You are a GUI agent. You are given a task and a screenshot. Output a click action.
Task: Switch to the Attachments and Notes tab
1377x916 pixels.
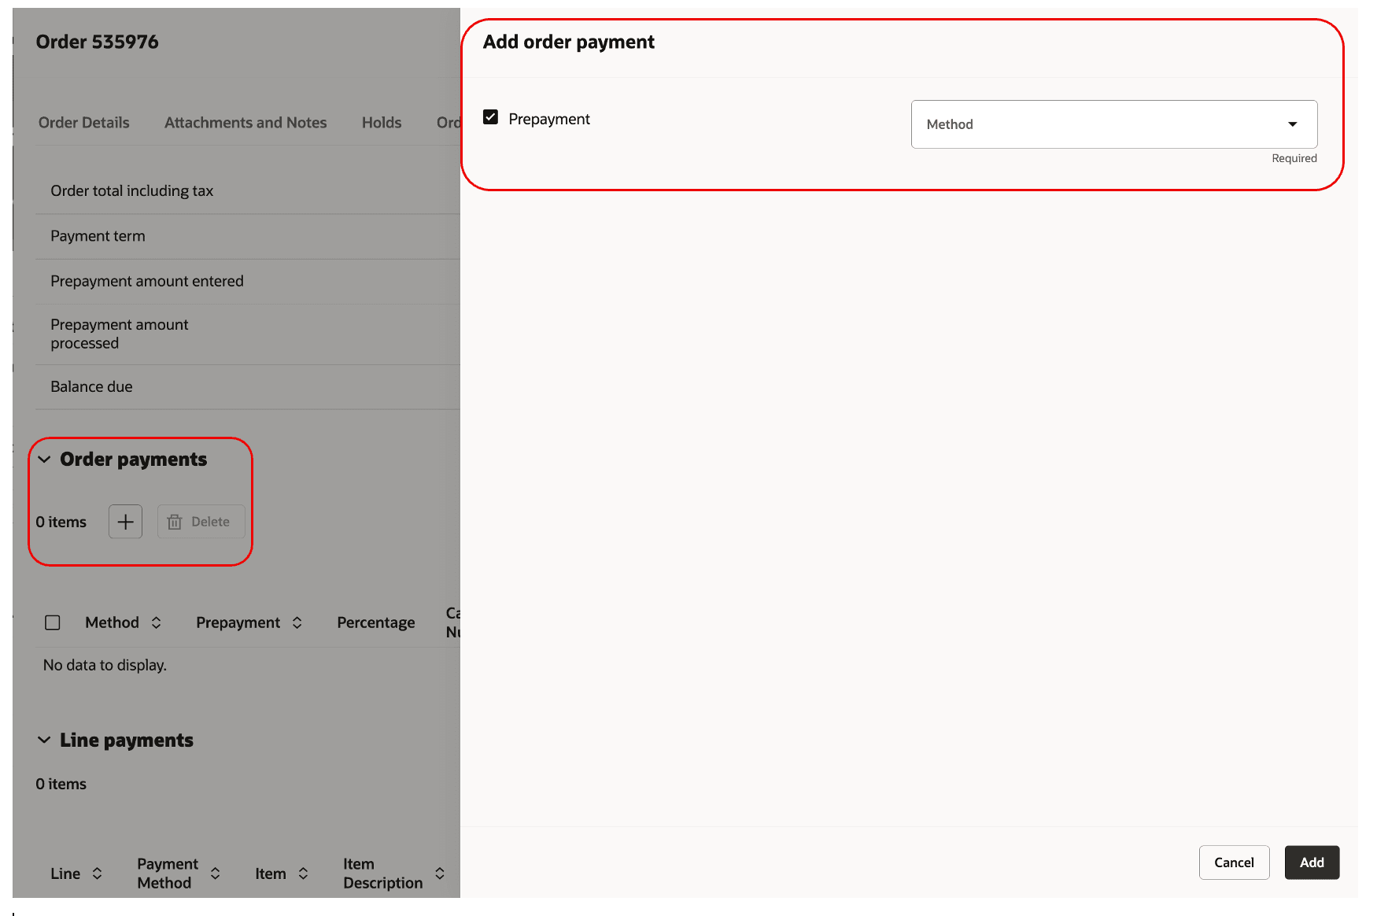pos(245,122)
